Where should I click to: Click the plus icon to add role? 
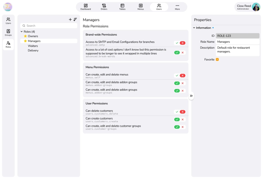[x=70, y=20]
